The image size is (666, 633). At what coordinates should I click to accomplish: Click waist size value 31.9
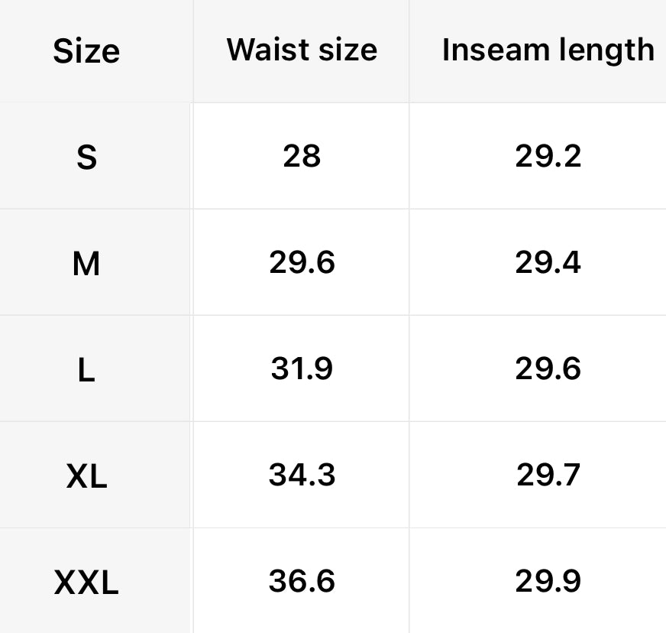click(302, 368)
